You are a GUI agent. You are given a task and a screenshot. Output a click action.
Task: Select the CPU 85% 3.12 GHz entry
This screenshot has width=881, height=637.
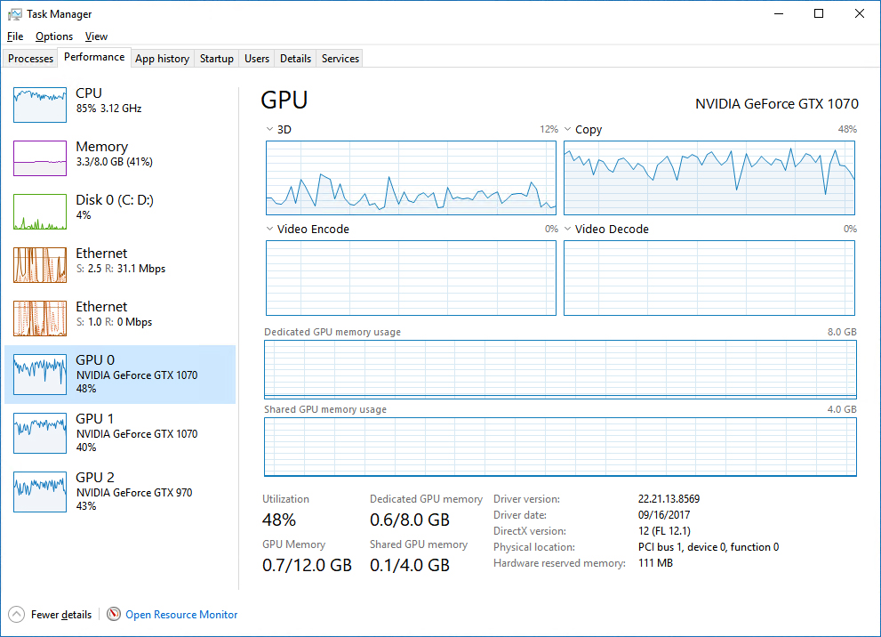120,105
